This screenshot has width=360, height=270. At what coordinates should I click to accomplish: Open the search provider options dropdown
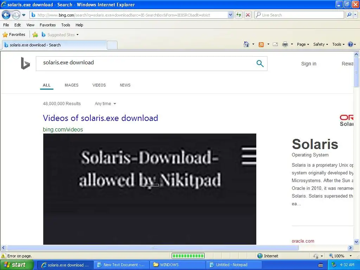click(x=355, y=15)
